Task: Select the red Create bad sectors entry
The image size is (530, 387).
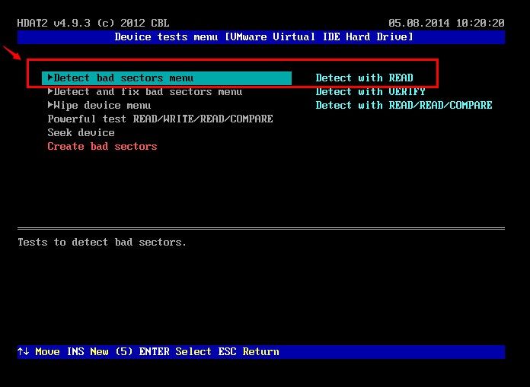Action: tap(102, 146)
